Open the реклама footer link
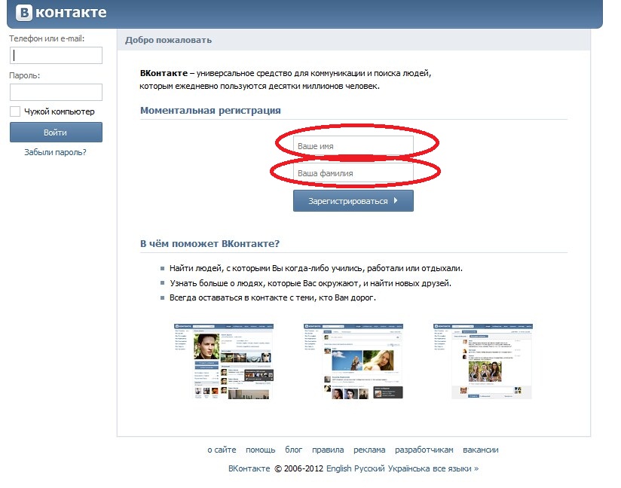 [369, 450]
